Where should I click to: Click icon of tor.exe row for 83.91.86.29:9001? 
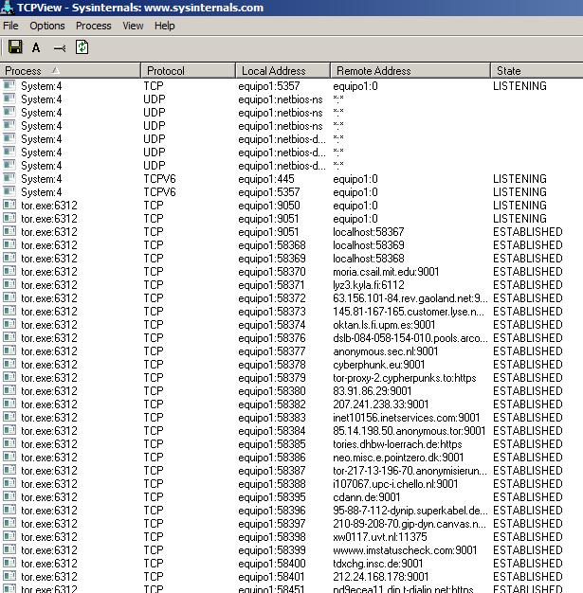pyautogui.click(x=9, y=390)
